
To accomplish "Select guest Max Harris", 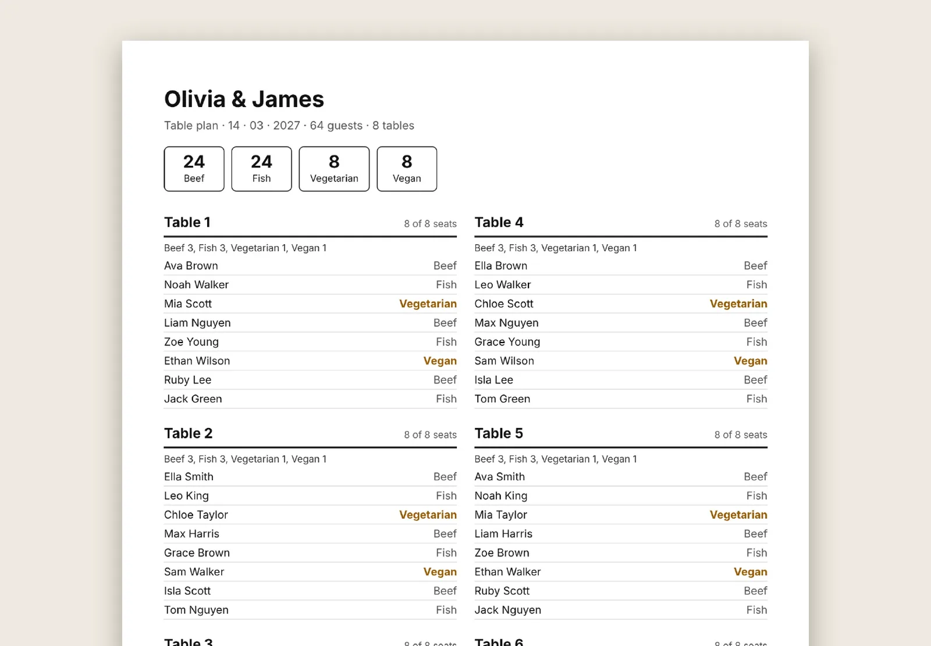I will 191,534.
